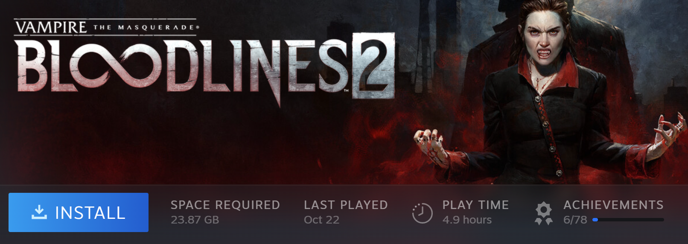The width and height of the screenshot is (688, 244).
Task: Click the Vampire The Masquerade header text
Action: click(107, 27)
